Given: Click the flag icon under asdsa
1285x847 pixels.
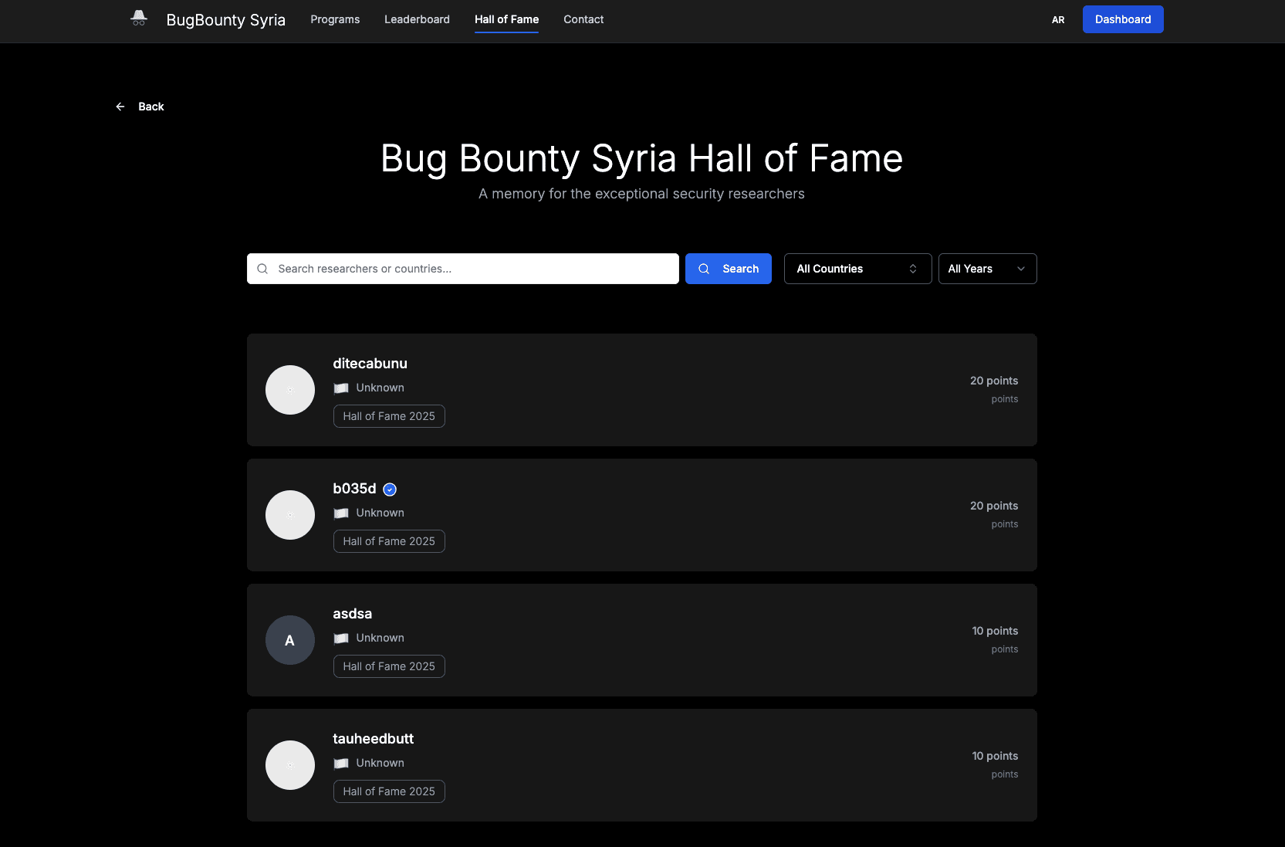Looking at the screenshot, I should click(x=341, y=639).
